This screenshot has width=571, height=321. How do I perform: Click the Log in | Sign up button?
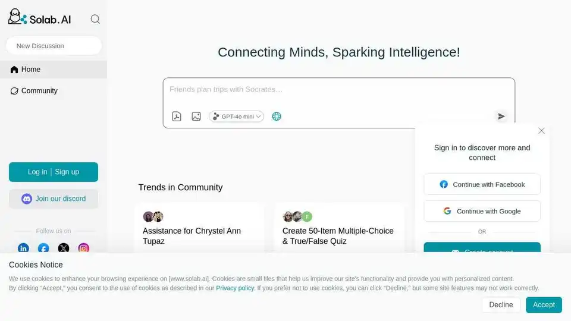[54, 172]
